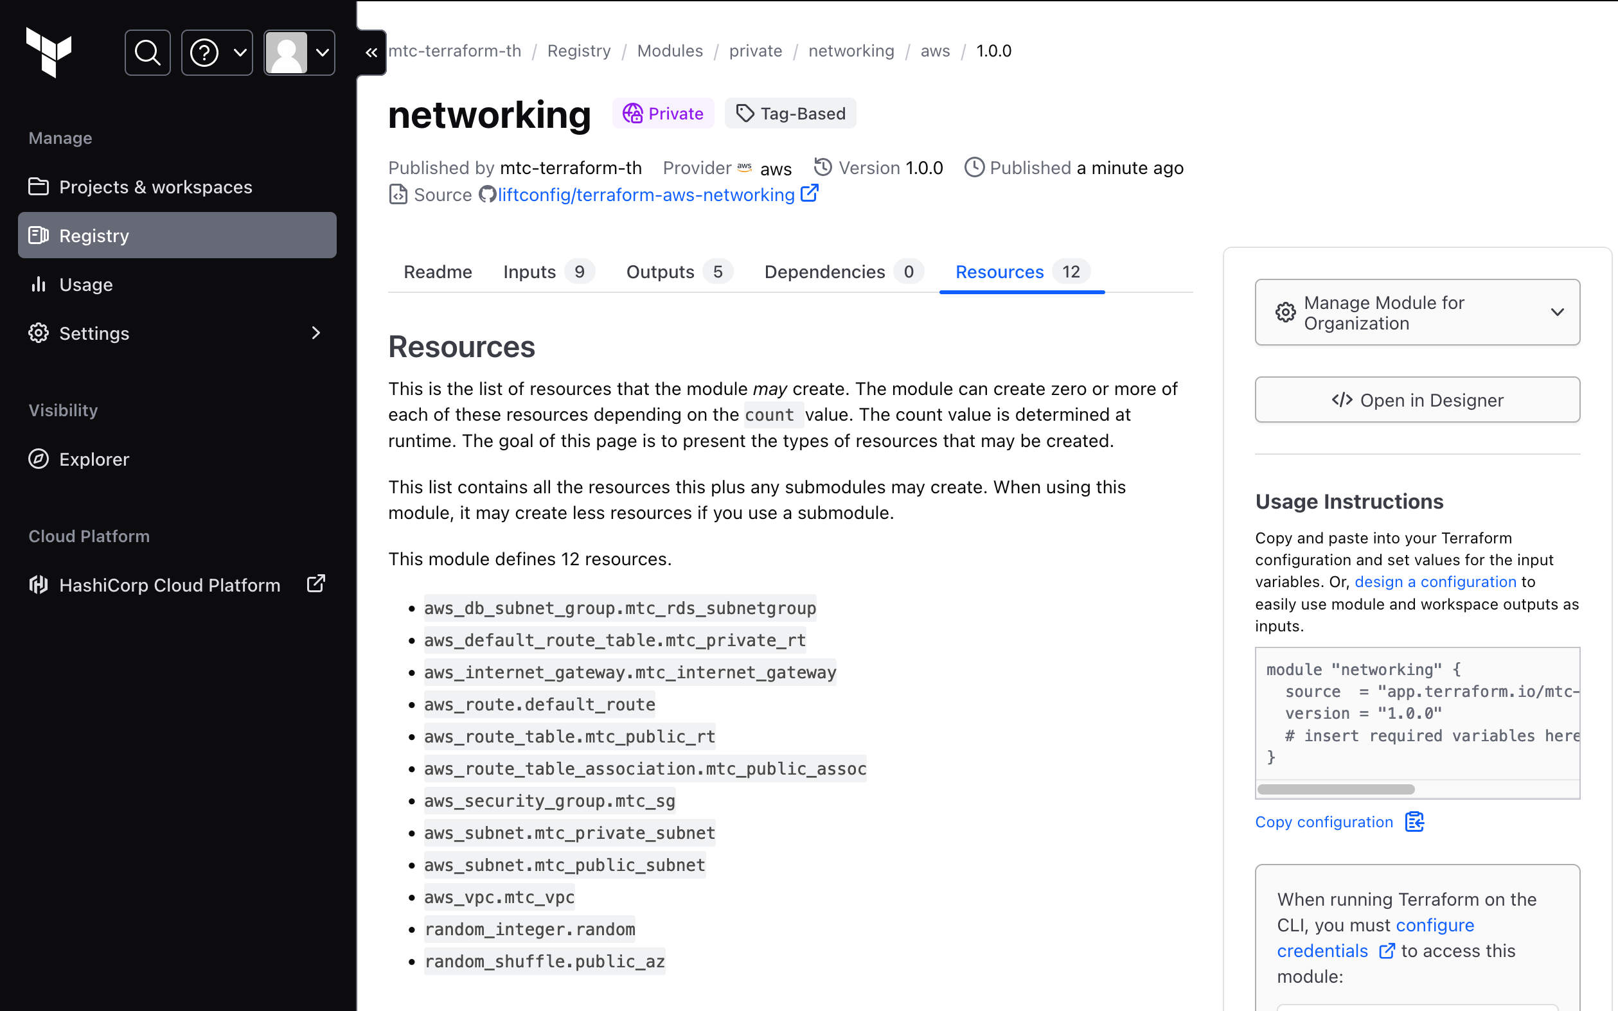This screenshot has height=1011, width=1618.
Task: Collapse the sidebar with double chevron
Action: click(x=371, y=52)
